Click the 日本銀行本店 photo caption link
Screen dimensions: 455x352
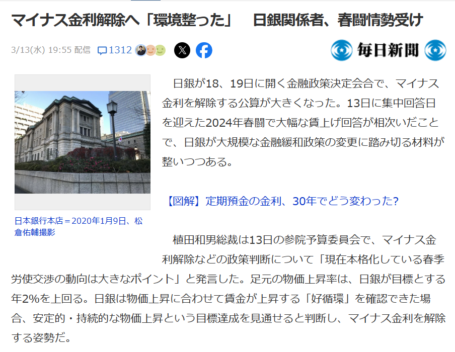point(79,226)
